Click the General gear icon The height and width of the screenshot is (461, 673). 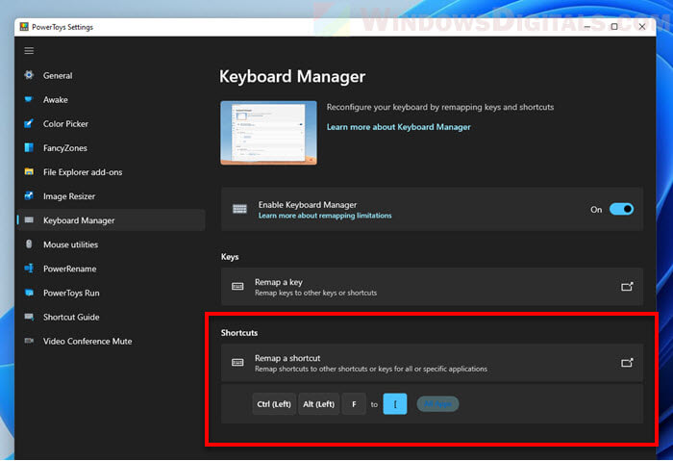click(x=29, y=75)
